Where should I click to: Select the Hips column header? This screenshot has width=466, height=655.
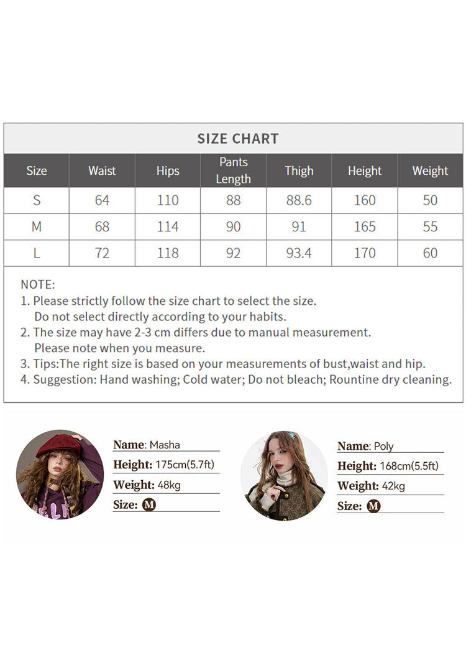click(168, 170)
